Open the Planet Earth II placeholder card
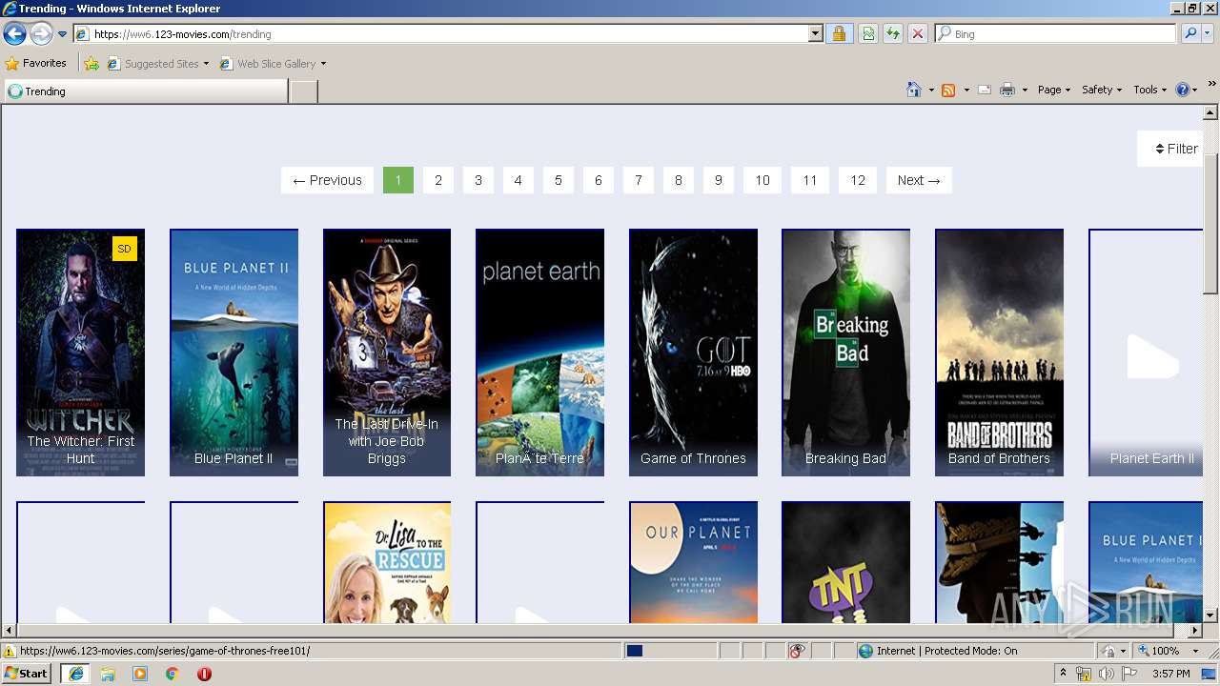This screenshot has height=686, width=1220. pyautogui.click(x=1146, y=353)
